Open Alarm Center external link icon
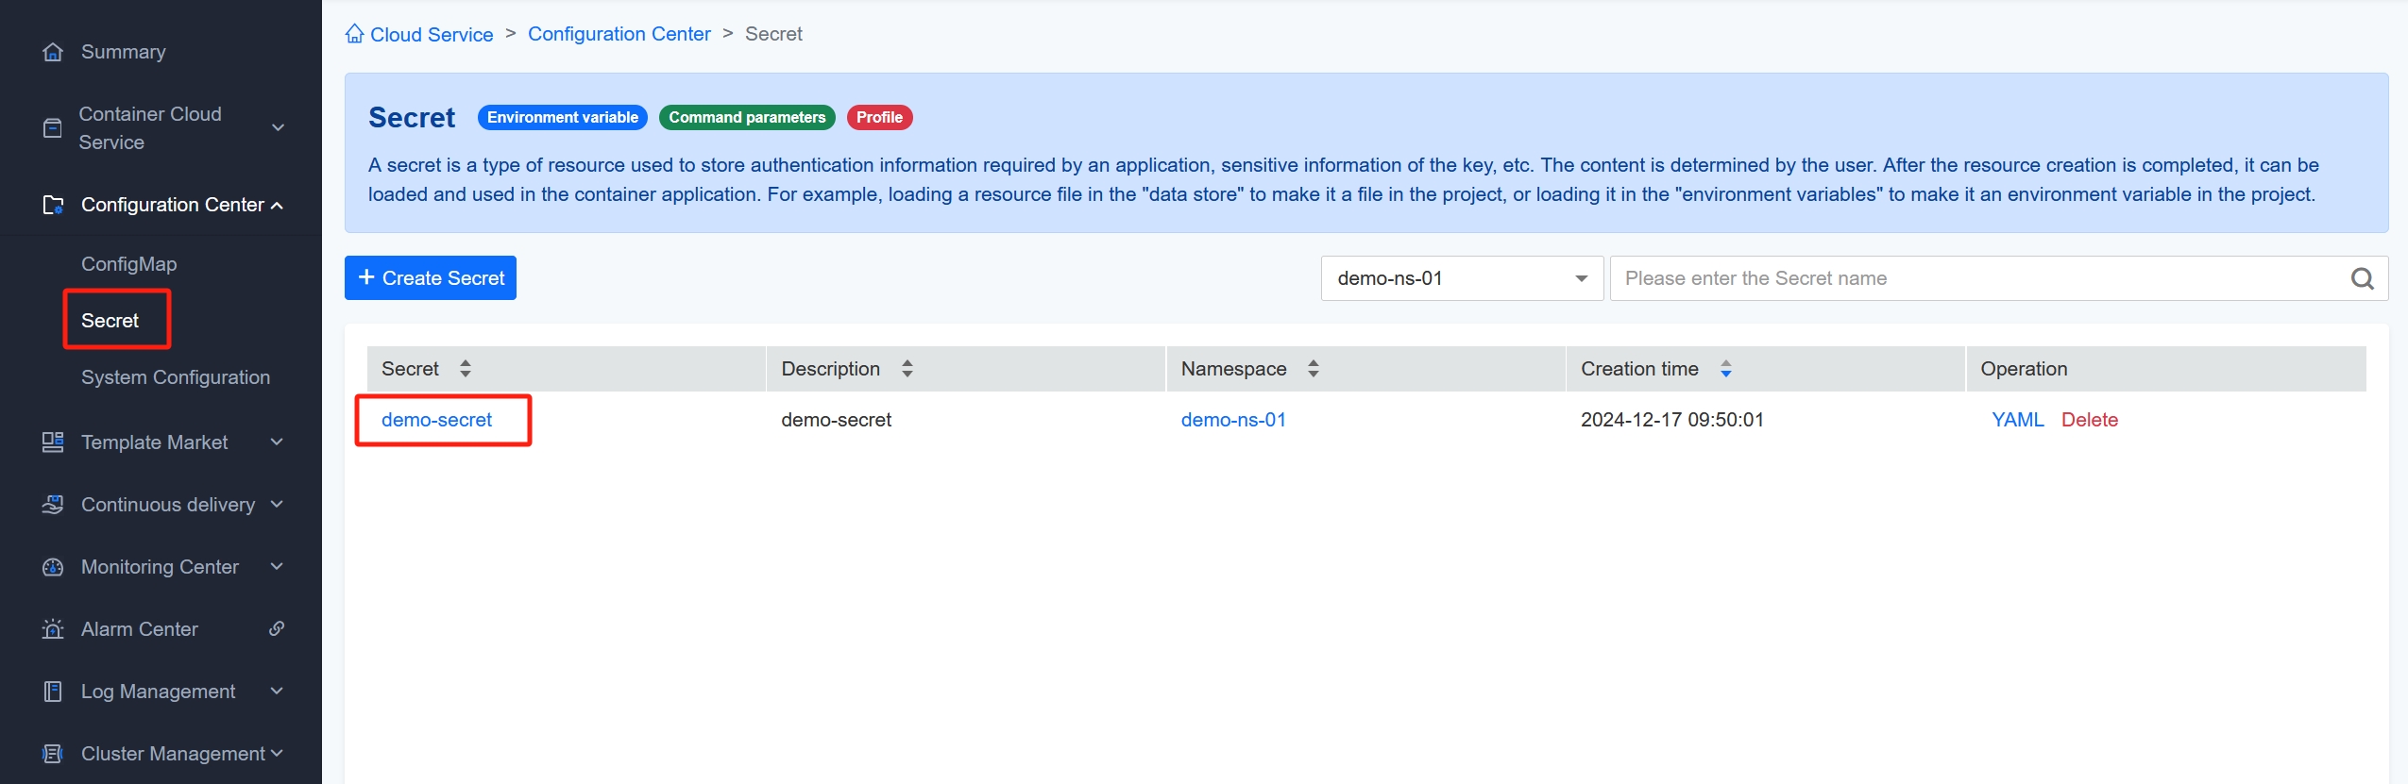The height and width of the screenshot is (784, 2408). tap(277, 628)
